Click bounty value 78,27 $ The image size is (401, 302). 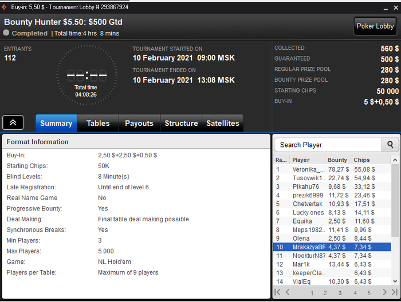[x=339, y=169]
